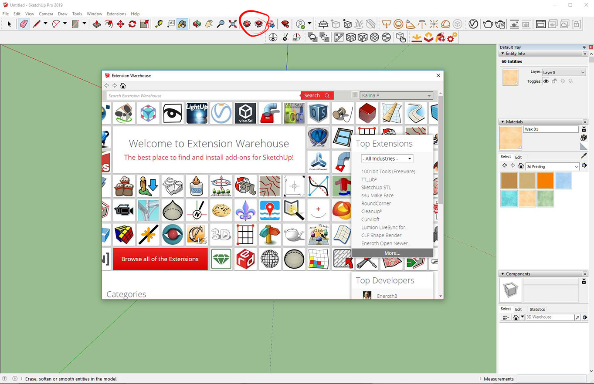The image size is (594, 384).
Task: Click the Extension Manager ruby icon
Action: [285, 24]
